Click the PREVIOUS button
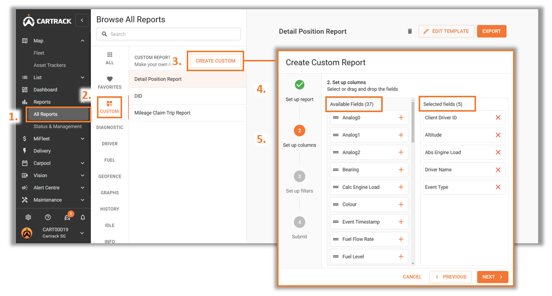 (x=450, y=277)
